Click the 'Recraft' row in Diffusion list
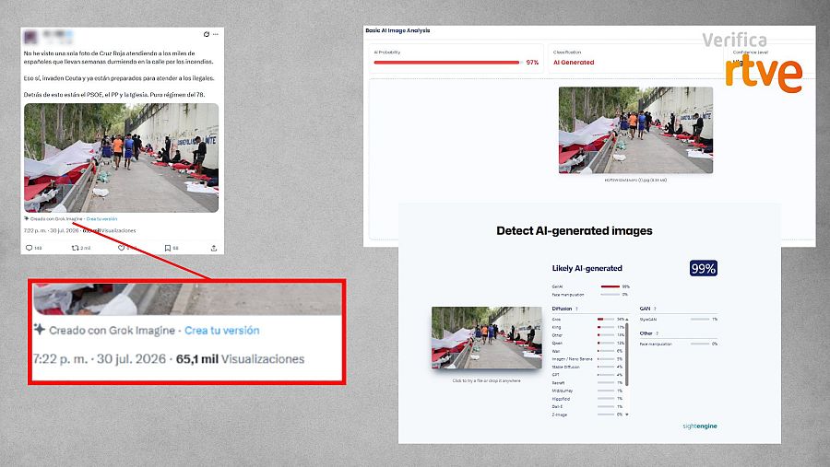The width and height of the screenshot is (830, 467). [588, 383]
